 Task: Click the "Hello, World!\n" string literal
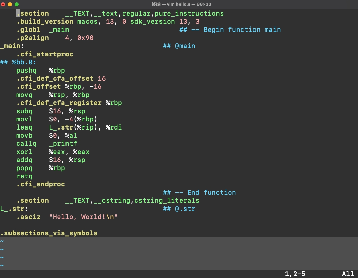click(83, 217)
